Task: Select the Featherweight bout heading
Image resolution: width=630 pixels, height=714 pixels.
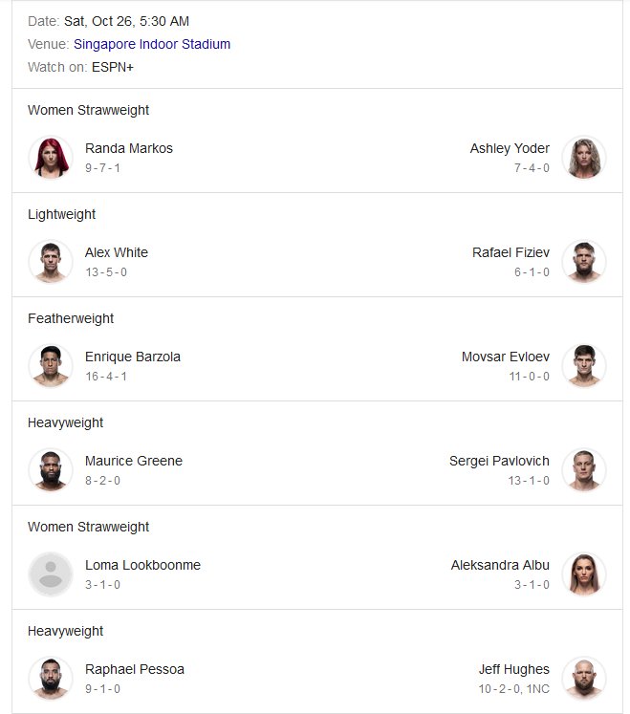Action: point(71,318)
